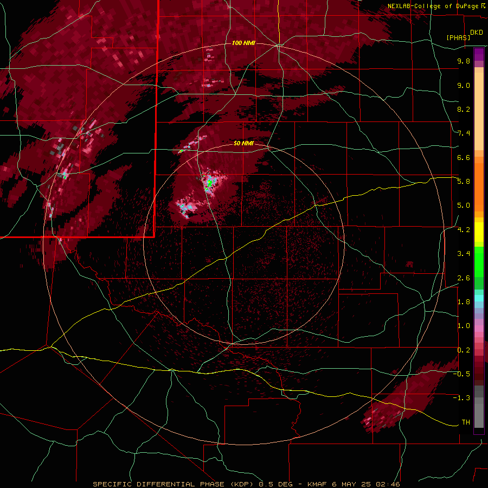
Task: Click the [PHAS] label above the color bar
Action: (458, 37)
